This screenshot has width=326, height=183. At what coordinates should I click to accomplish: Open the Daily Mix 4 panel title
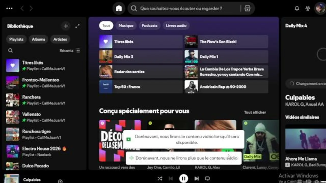[296, 26]
